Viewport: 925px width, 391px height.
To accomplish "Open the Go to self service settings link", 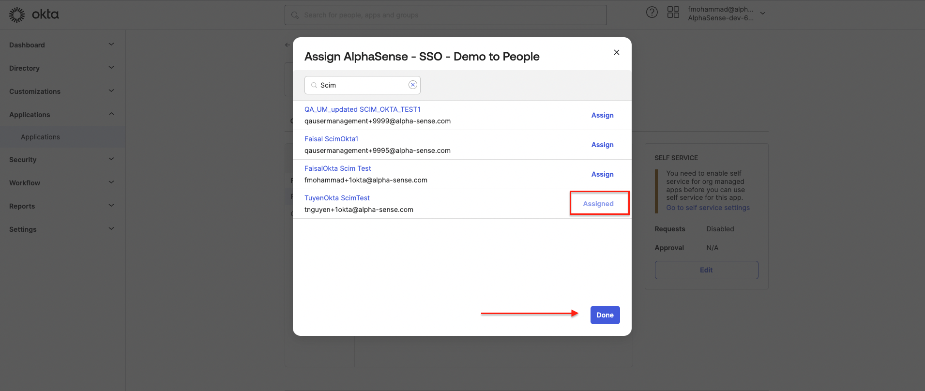I will [708, 208].
